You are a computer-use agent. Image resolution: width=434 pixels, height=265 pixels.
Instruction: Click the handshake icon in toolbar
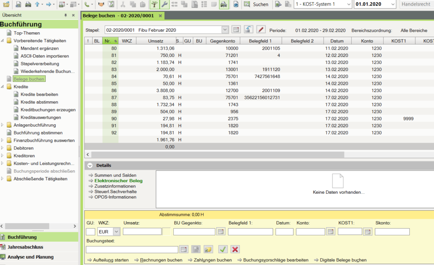101,4
